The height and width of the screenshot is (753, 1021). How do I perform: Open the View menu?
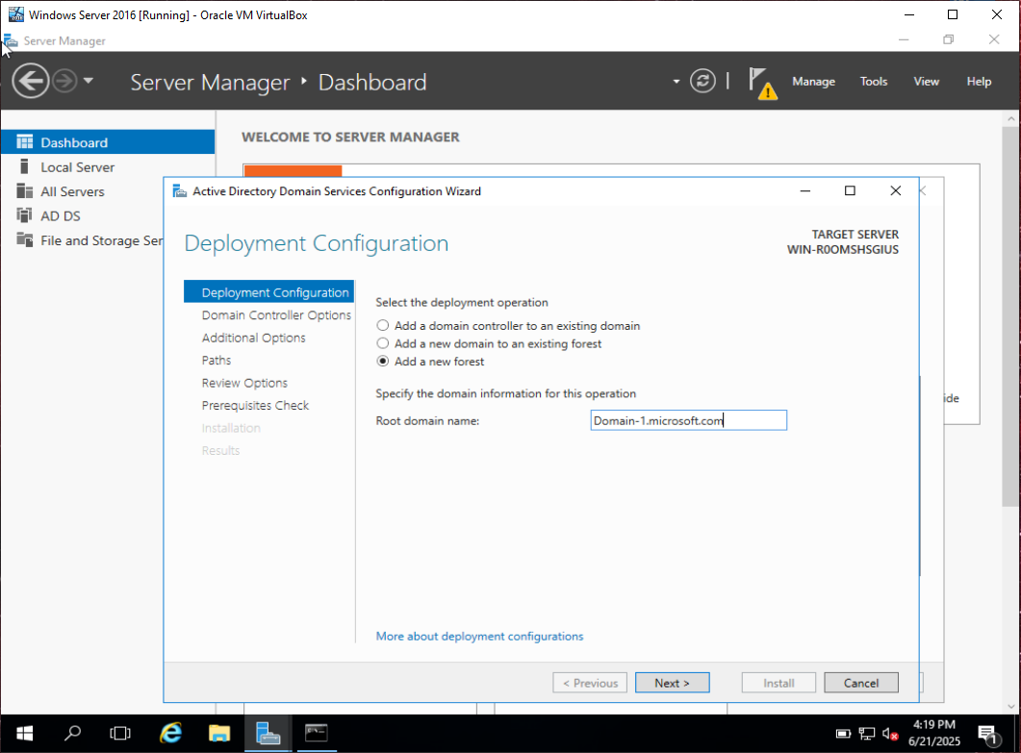point(926,82)
